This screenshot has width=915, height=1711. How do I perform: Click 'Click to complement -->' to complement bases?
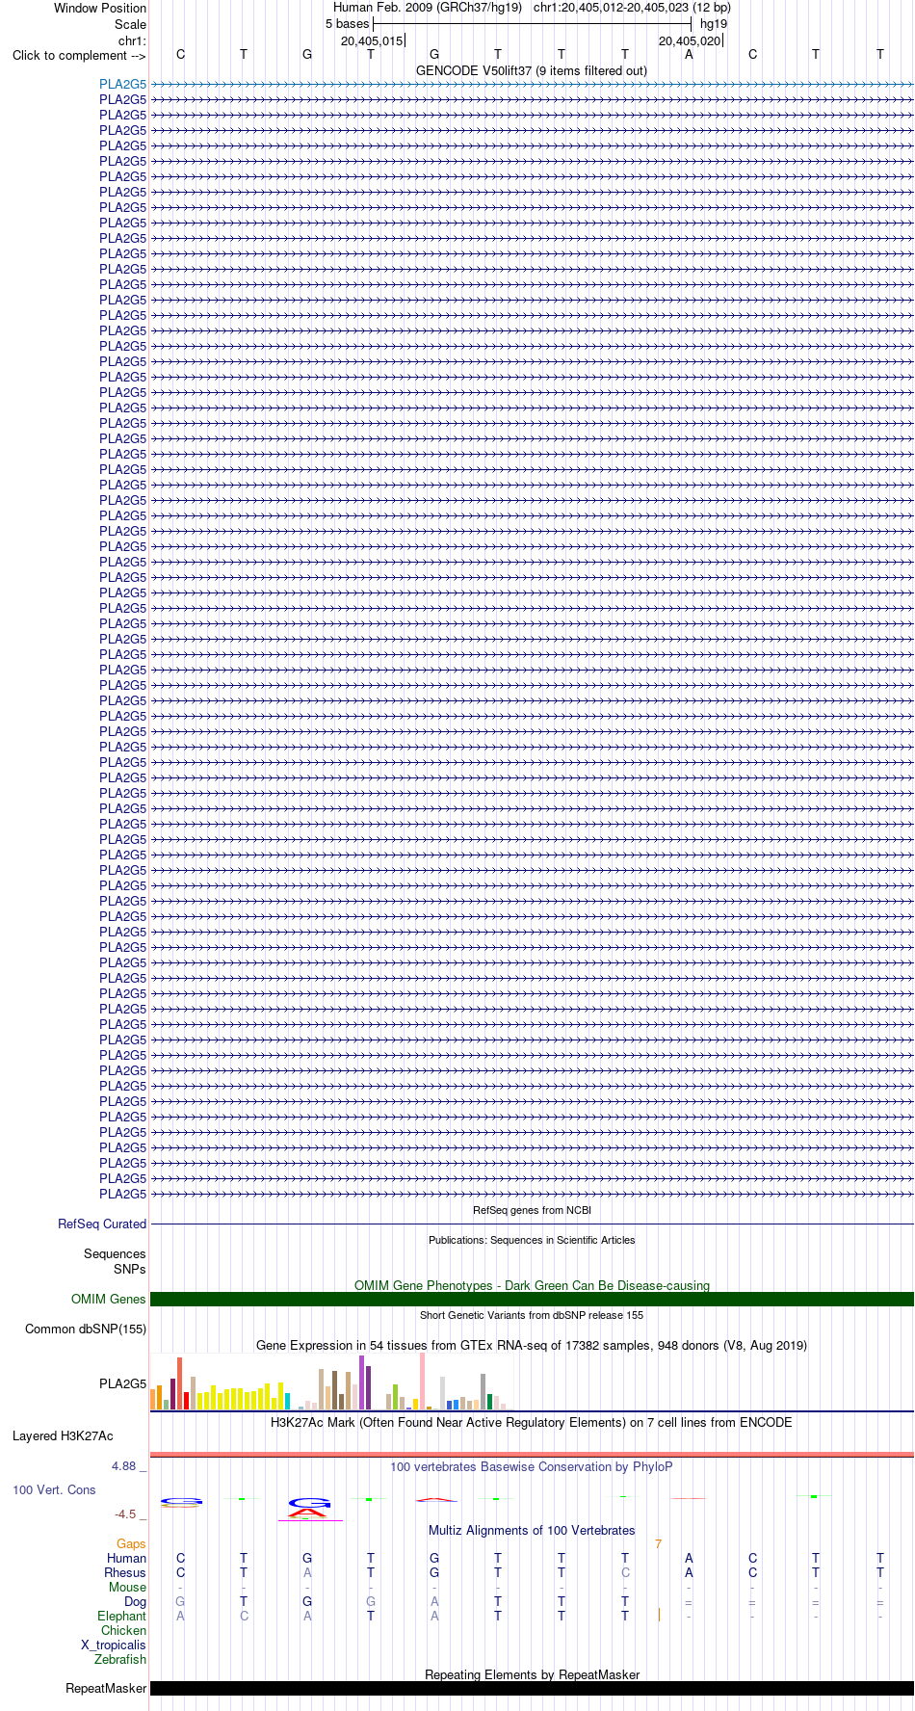pyautogui.click(x=79, y=55)
